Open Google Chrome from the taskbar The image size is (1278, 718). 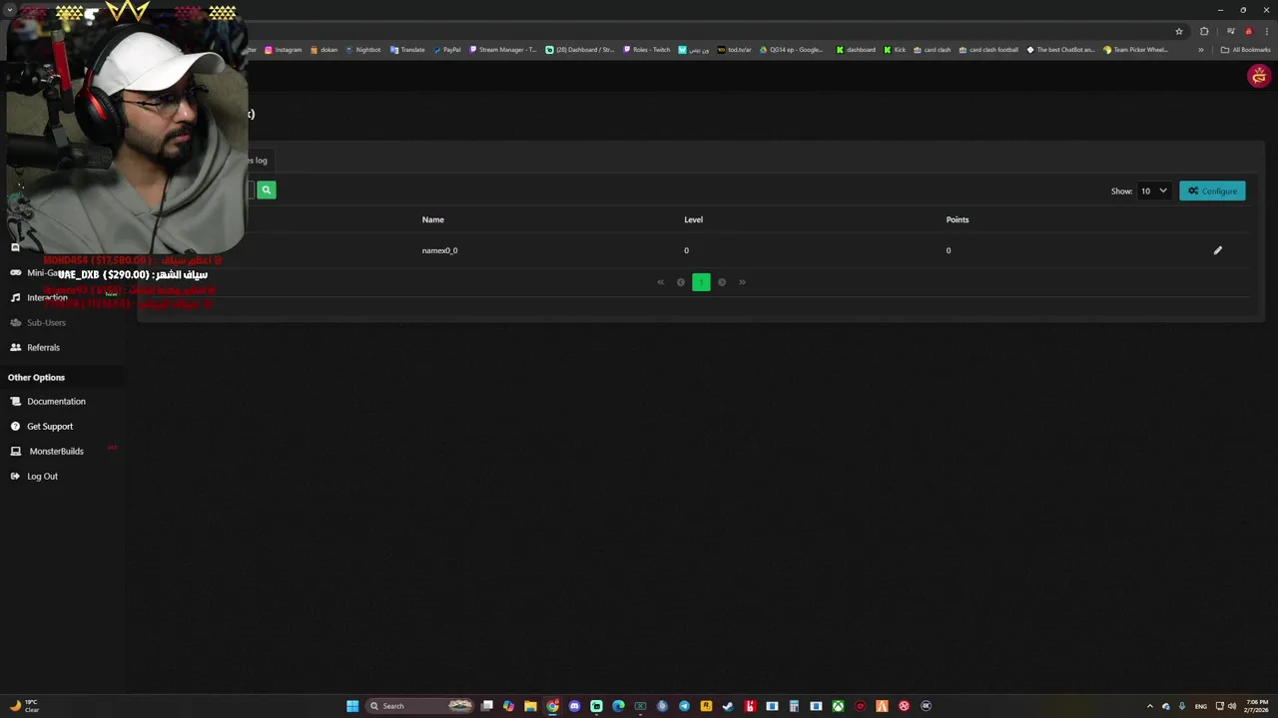[x=552, y=706]
